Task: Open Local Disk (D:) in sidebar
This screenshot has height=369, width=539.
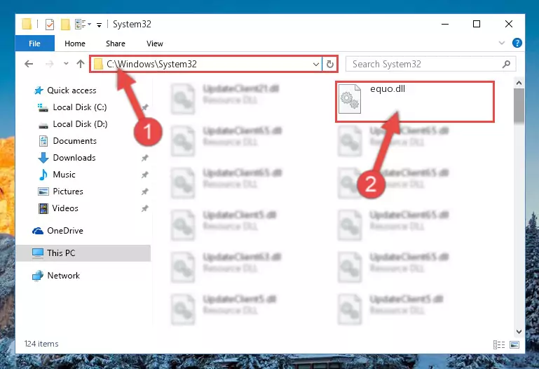Action: pos(80,124)
